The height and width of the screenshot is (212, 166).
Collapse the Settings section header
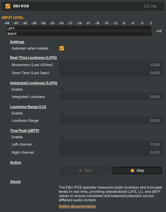17,42
